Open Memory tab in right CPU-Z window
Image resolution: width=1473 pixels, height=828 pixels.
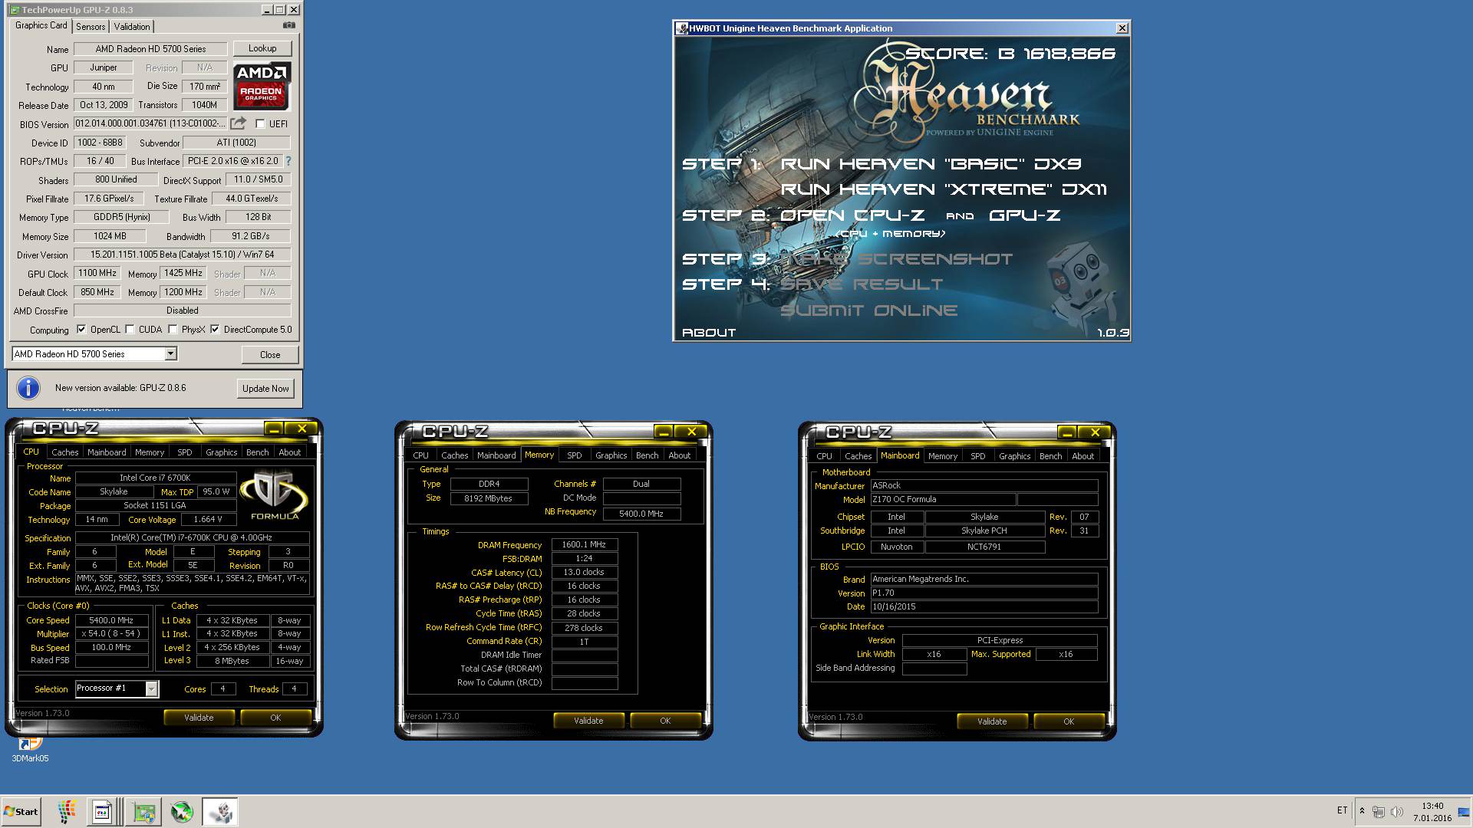point(943,456)
